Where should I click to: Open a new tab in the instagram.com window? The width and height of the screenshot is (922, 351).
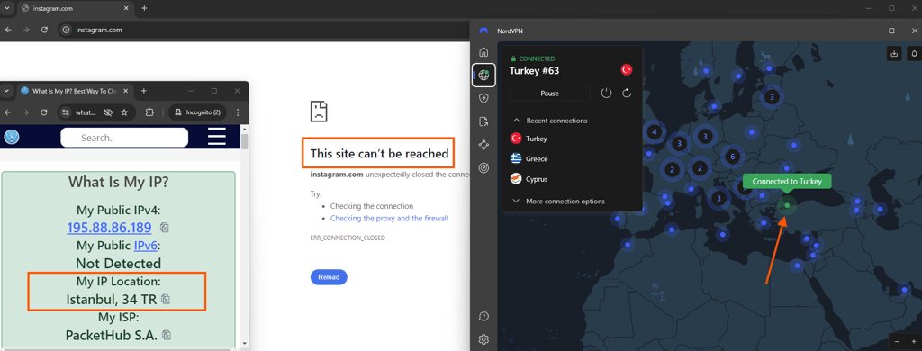tap(145, 8)
